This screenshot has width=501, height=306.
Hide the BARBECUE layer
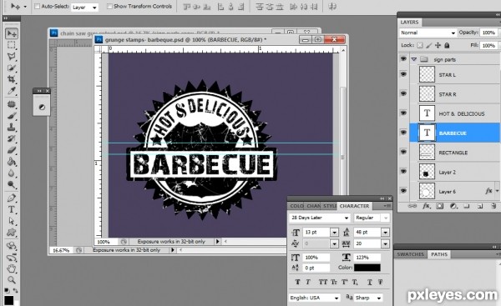pos(403,133)
